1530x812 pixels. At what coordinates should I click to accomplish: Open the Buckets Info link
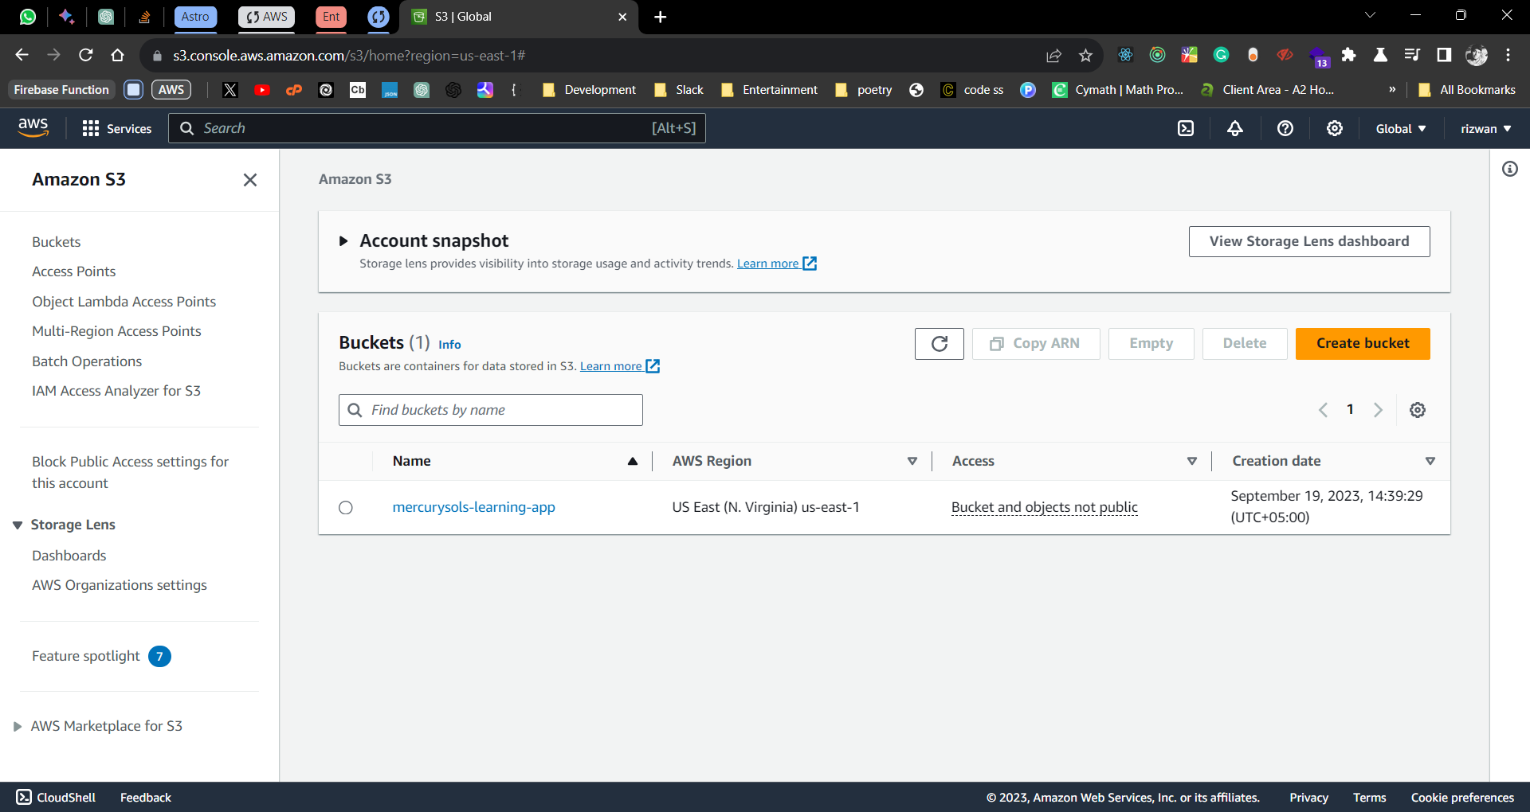449,345
